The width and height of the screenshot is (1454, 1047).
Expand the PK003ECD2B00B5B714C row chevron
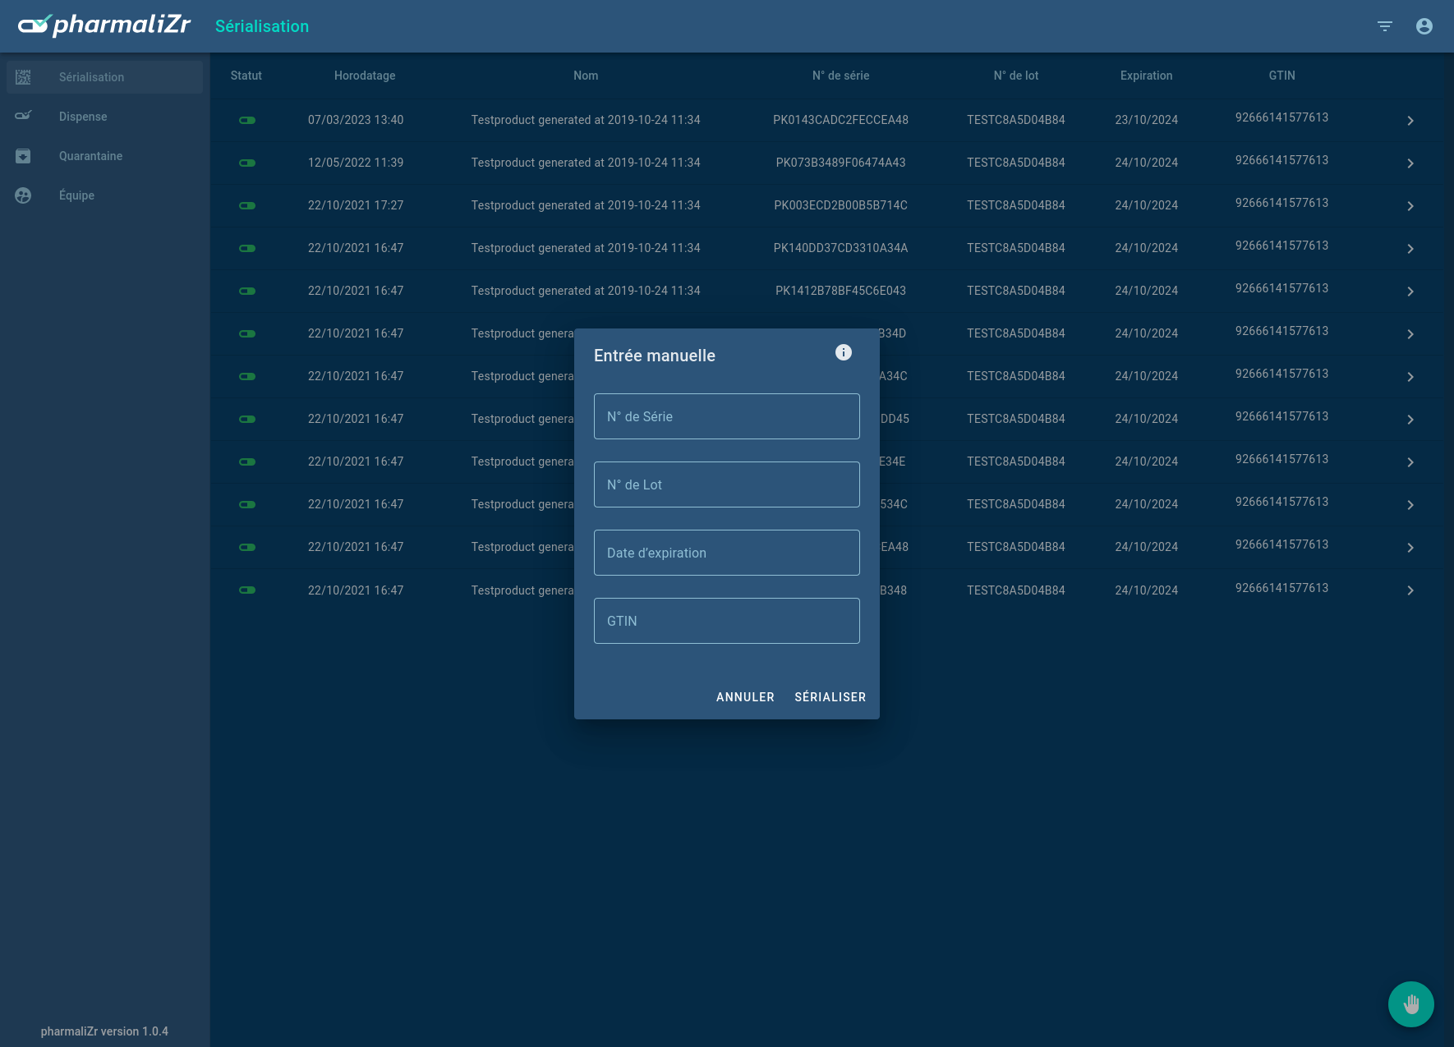click(1410, 206)
